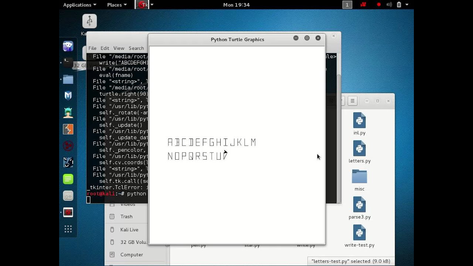Screen dimensions: 473x266
Task: Click the red video recorder tray icon
Action: click(364, 5)
